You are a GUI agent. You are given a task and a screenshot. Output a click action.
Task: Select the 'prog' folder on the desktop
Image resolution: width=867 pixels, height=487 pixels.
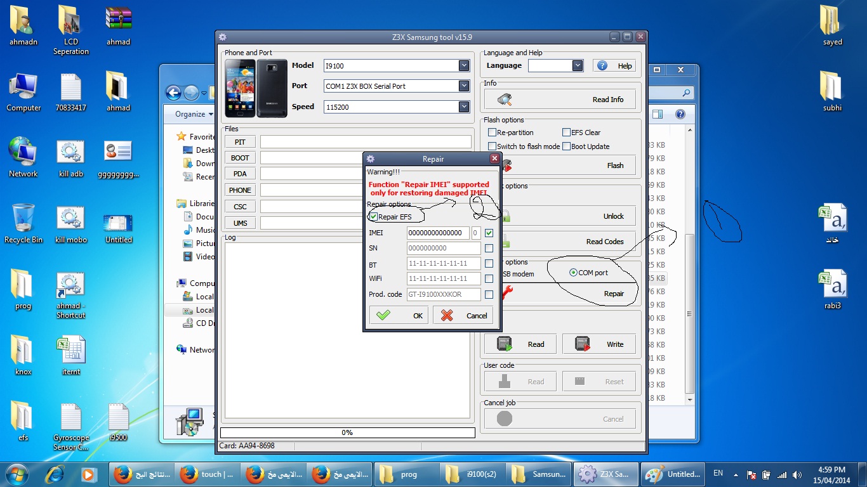click(23, 290)
